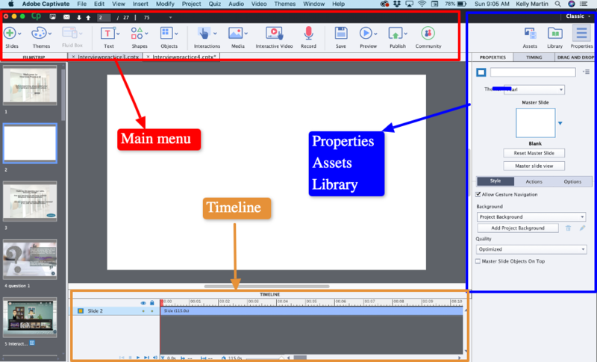This screenshot has width=597, height=362.
Task: Expand the Quality Optimized dropdown
Action: point(533,249)
